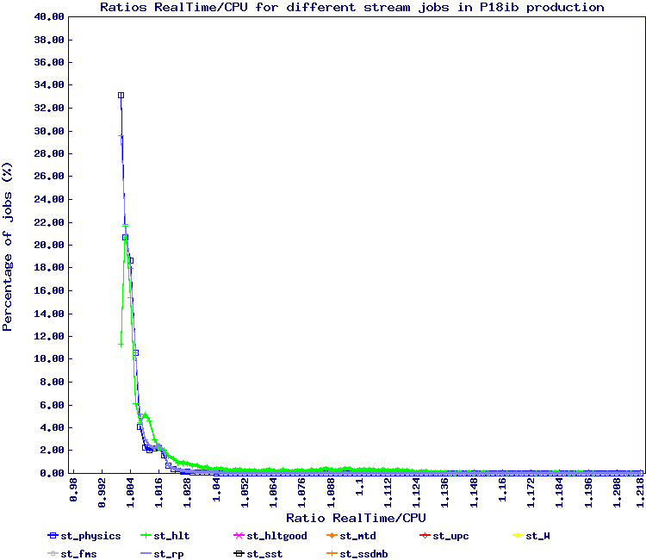This screenshot has height=560, width=646.
Task: Click the st_ssdmb legend label
Action: pos(363,554)
